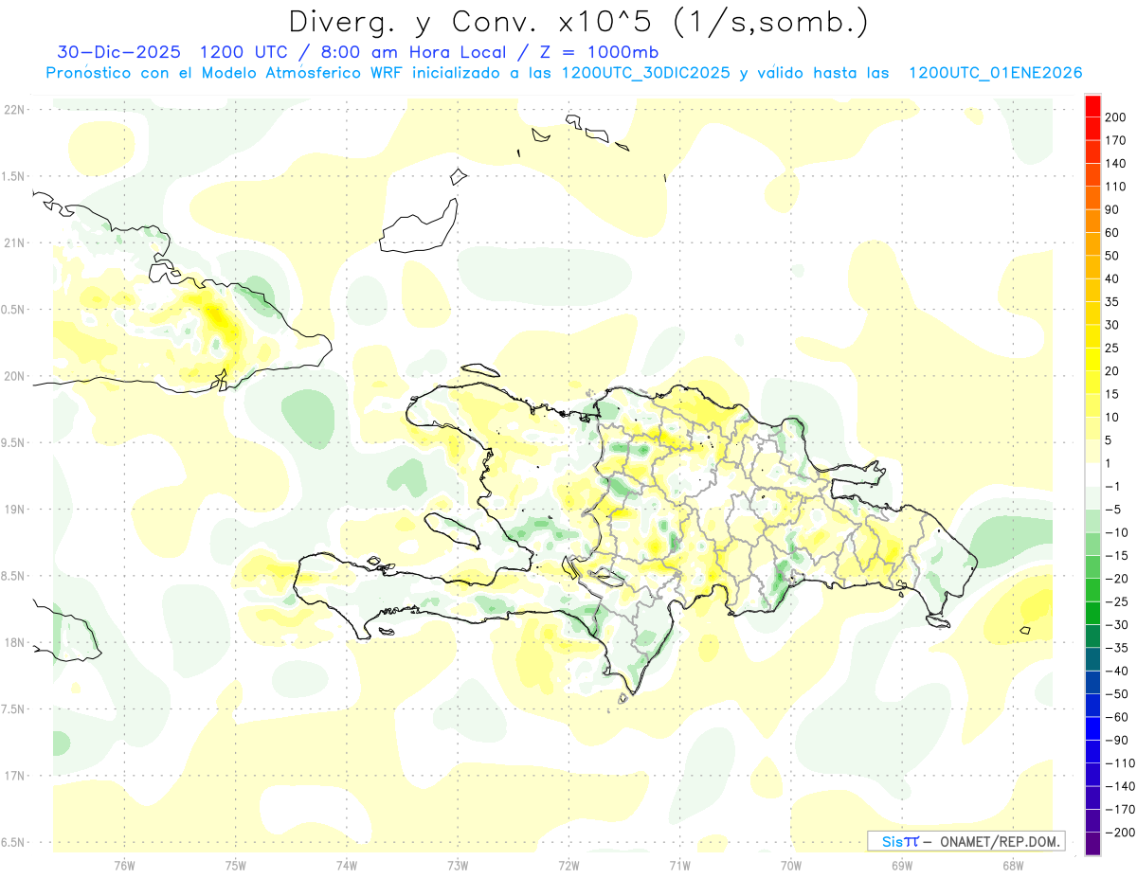The height and width of the screenshot is (878, 1137).
Task: Click the "140" value on the color bar
Action: pyautogui.click(x=1116, y=164)
